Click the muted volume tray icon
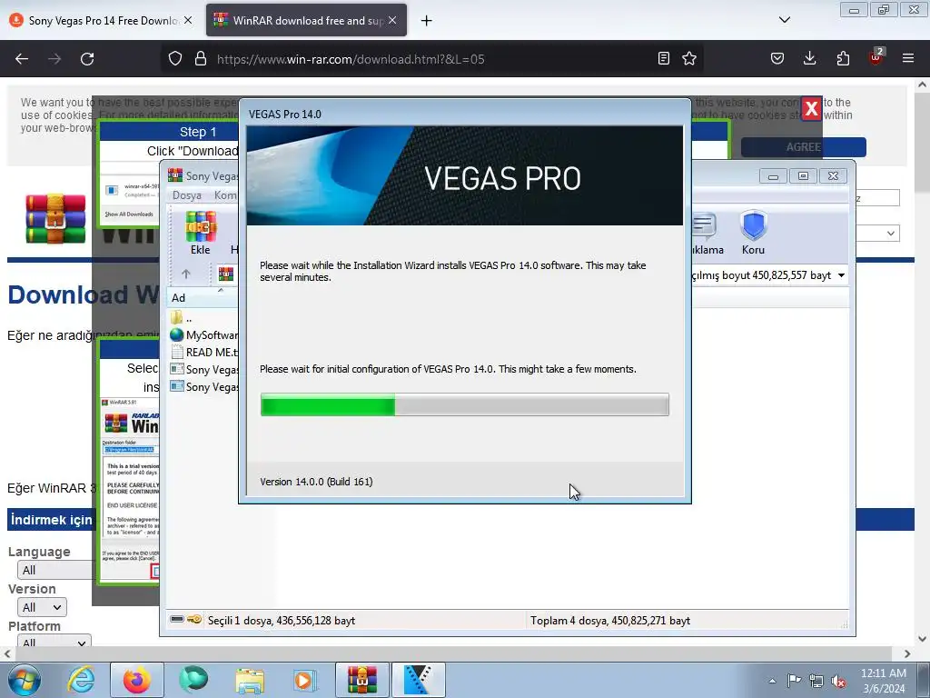Screen dimensions: 930x698 [838, 681]
